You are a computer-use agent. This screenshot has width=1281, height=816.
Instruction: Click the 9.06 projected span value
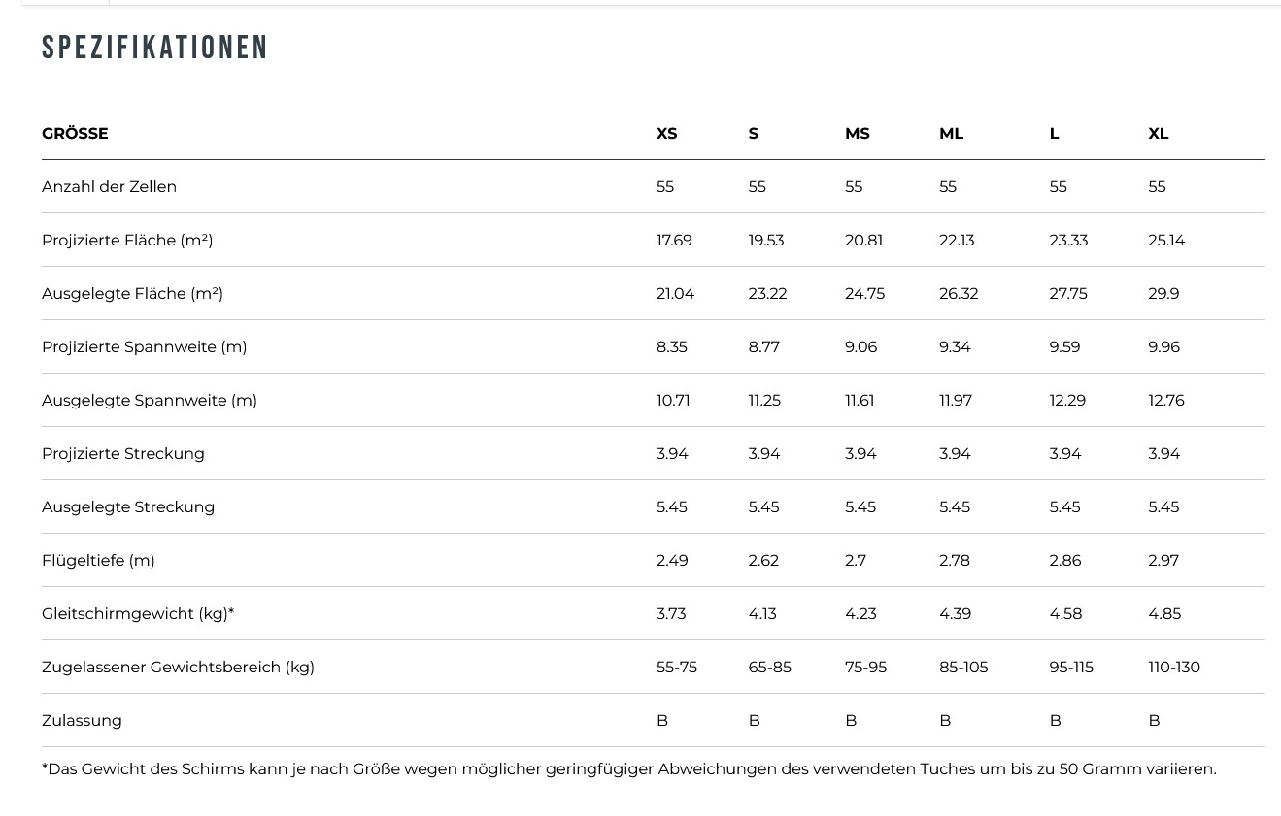coord(860,347)
